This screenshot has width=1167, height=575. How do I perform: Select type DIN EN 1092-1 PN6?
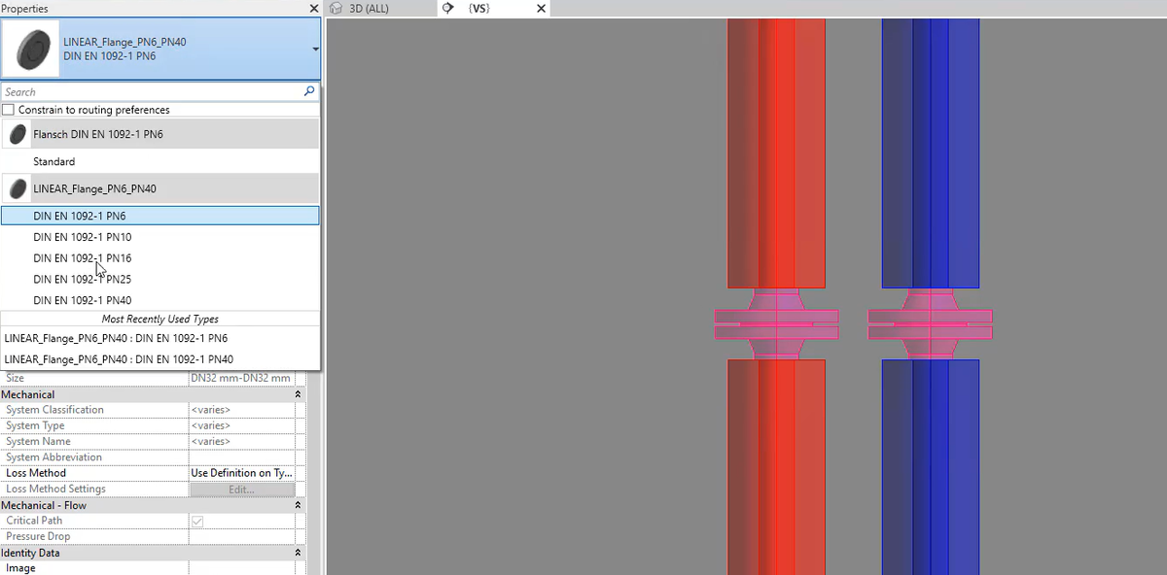[160, 216]
